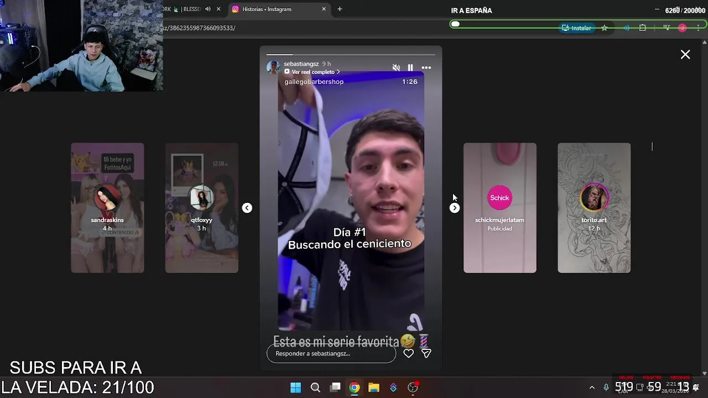Screen dimensions: 708x398
Task: Mute the BLESSD tab audio icon
Action: pos(208,9)
